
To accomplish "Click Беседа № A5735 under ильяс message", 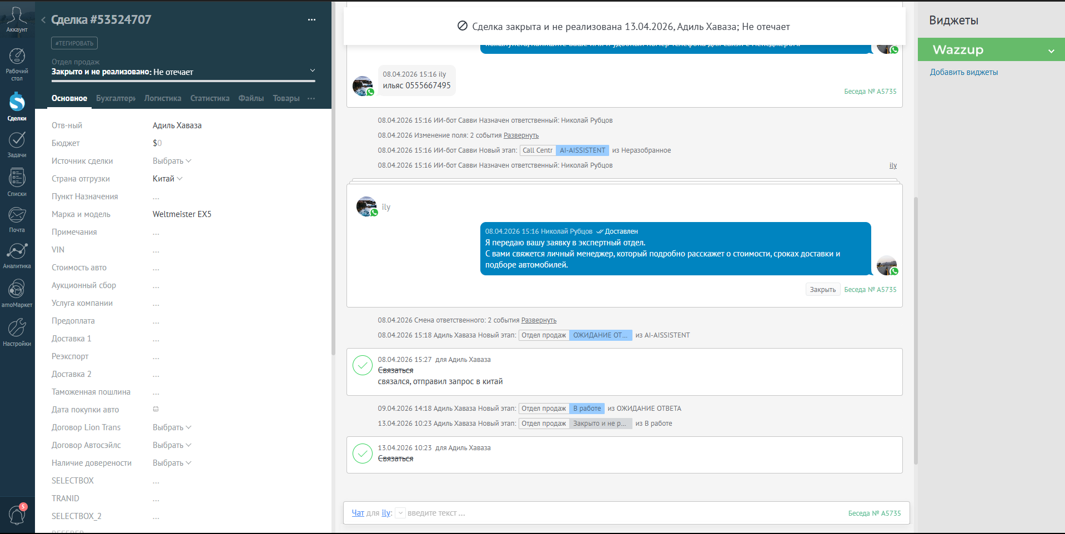I will [x=870, y=92].
